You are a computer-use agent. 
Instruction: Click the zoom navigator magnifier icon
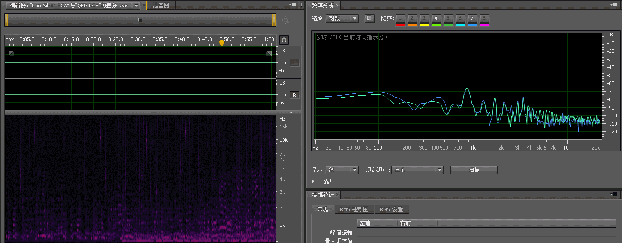click(x=286, y=20)
